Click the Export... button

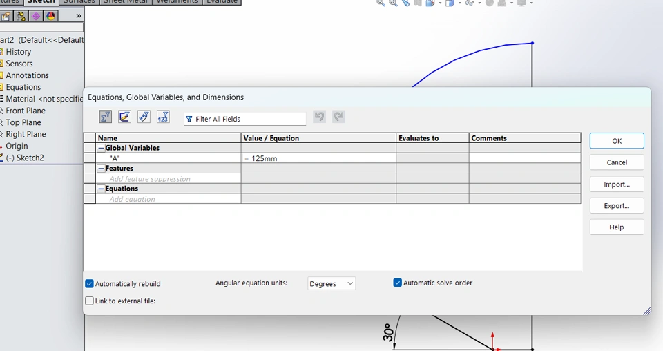(x=617, y=206)
